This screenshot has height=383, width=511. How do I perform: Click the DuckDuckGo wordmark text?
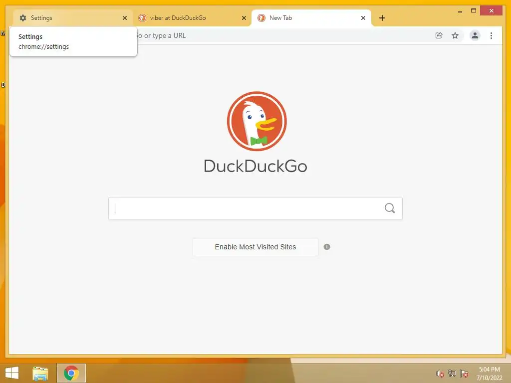(255, 166)
